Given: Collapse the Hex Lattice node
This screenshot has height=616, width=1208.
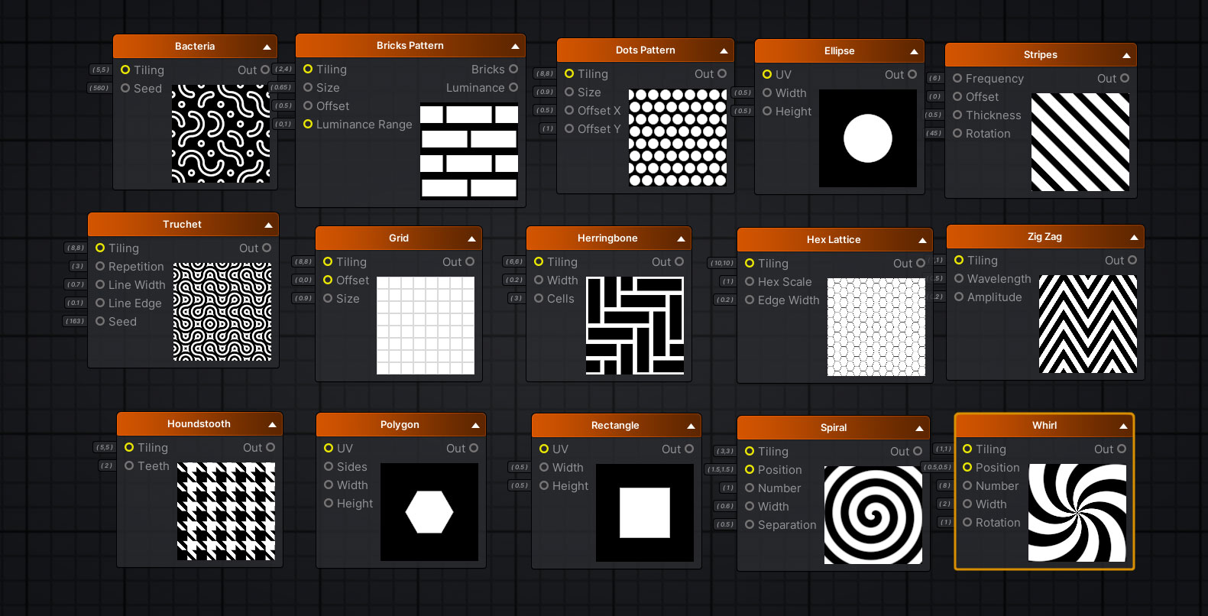Looking at the screenshot, I should coord(922,240).
